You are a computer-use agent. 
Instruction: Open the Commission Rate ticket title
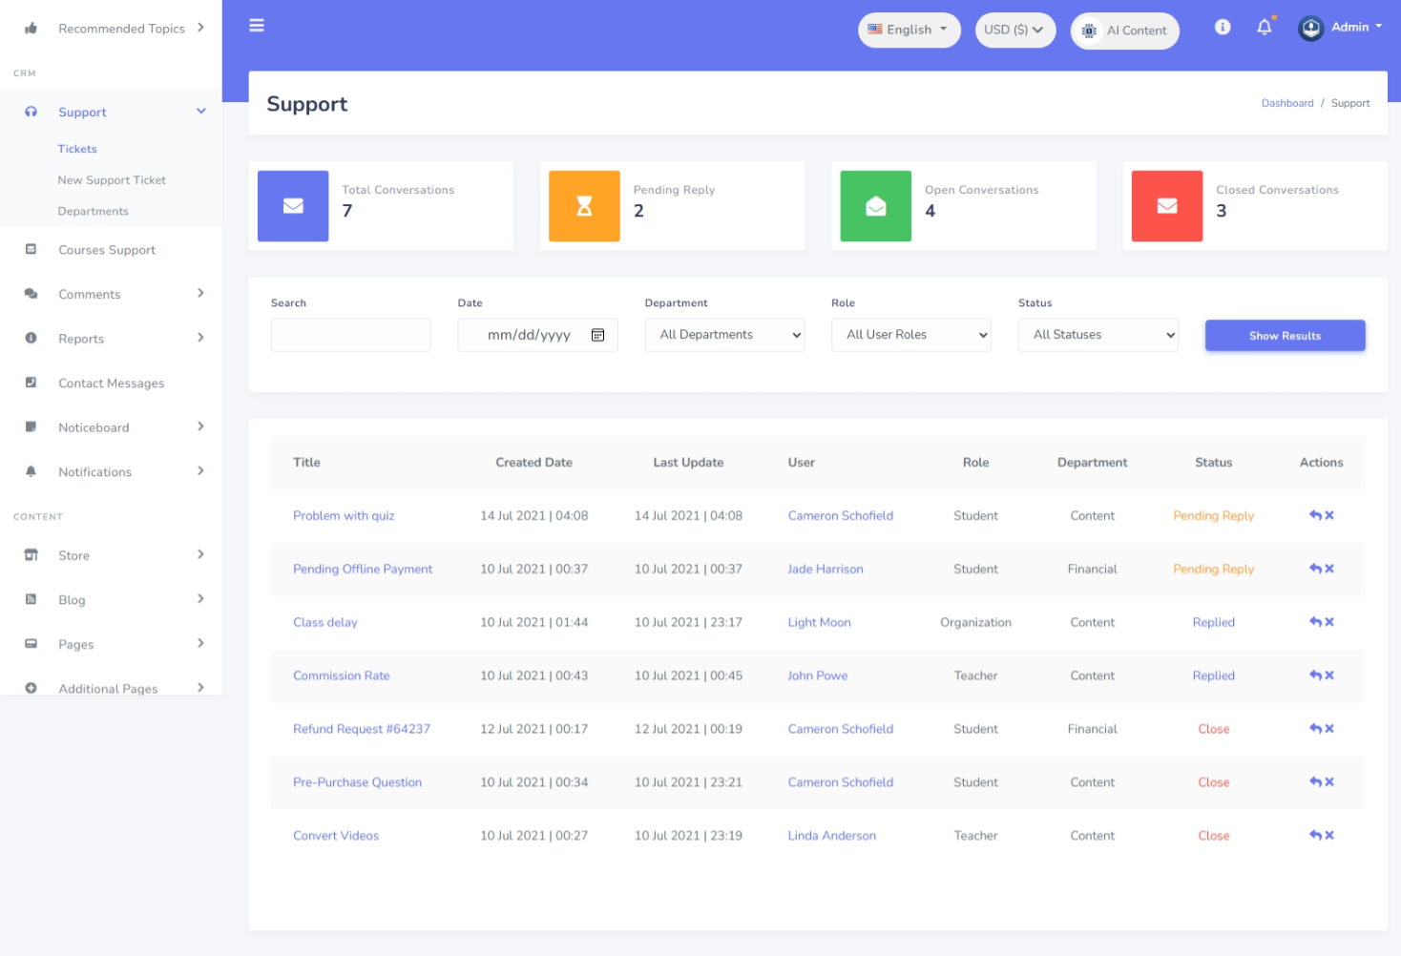point(342,675)
